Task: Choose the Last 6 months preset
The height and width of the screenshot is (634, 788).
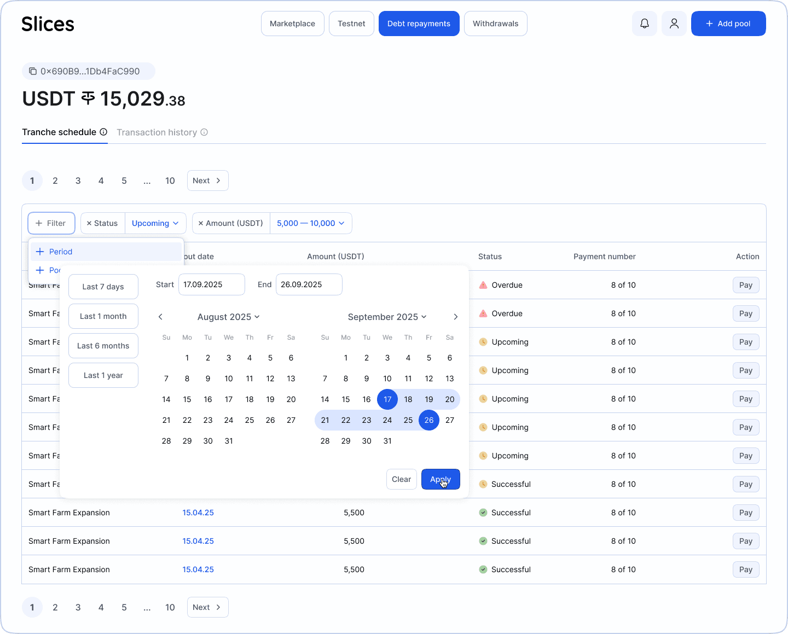Action: [103, 346]
